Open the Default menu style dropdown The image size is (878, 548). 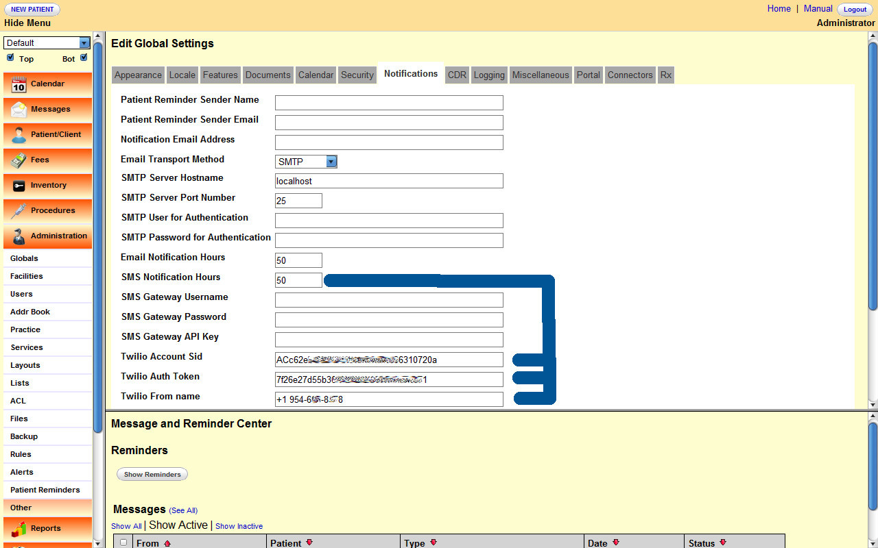pos(47,42)
